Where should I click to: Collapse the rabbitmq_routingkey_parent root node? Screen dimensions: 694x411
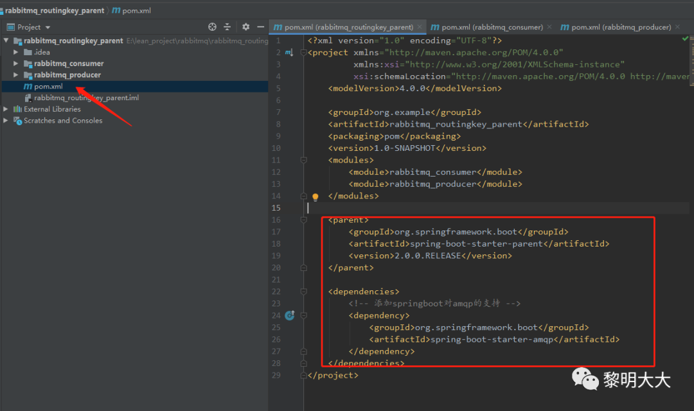pos(6,40)
